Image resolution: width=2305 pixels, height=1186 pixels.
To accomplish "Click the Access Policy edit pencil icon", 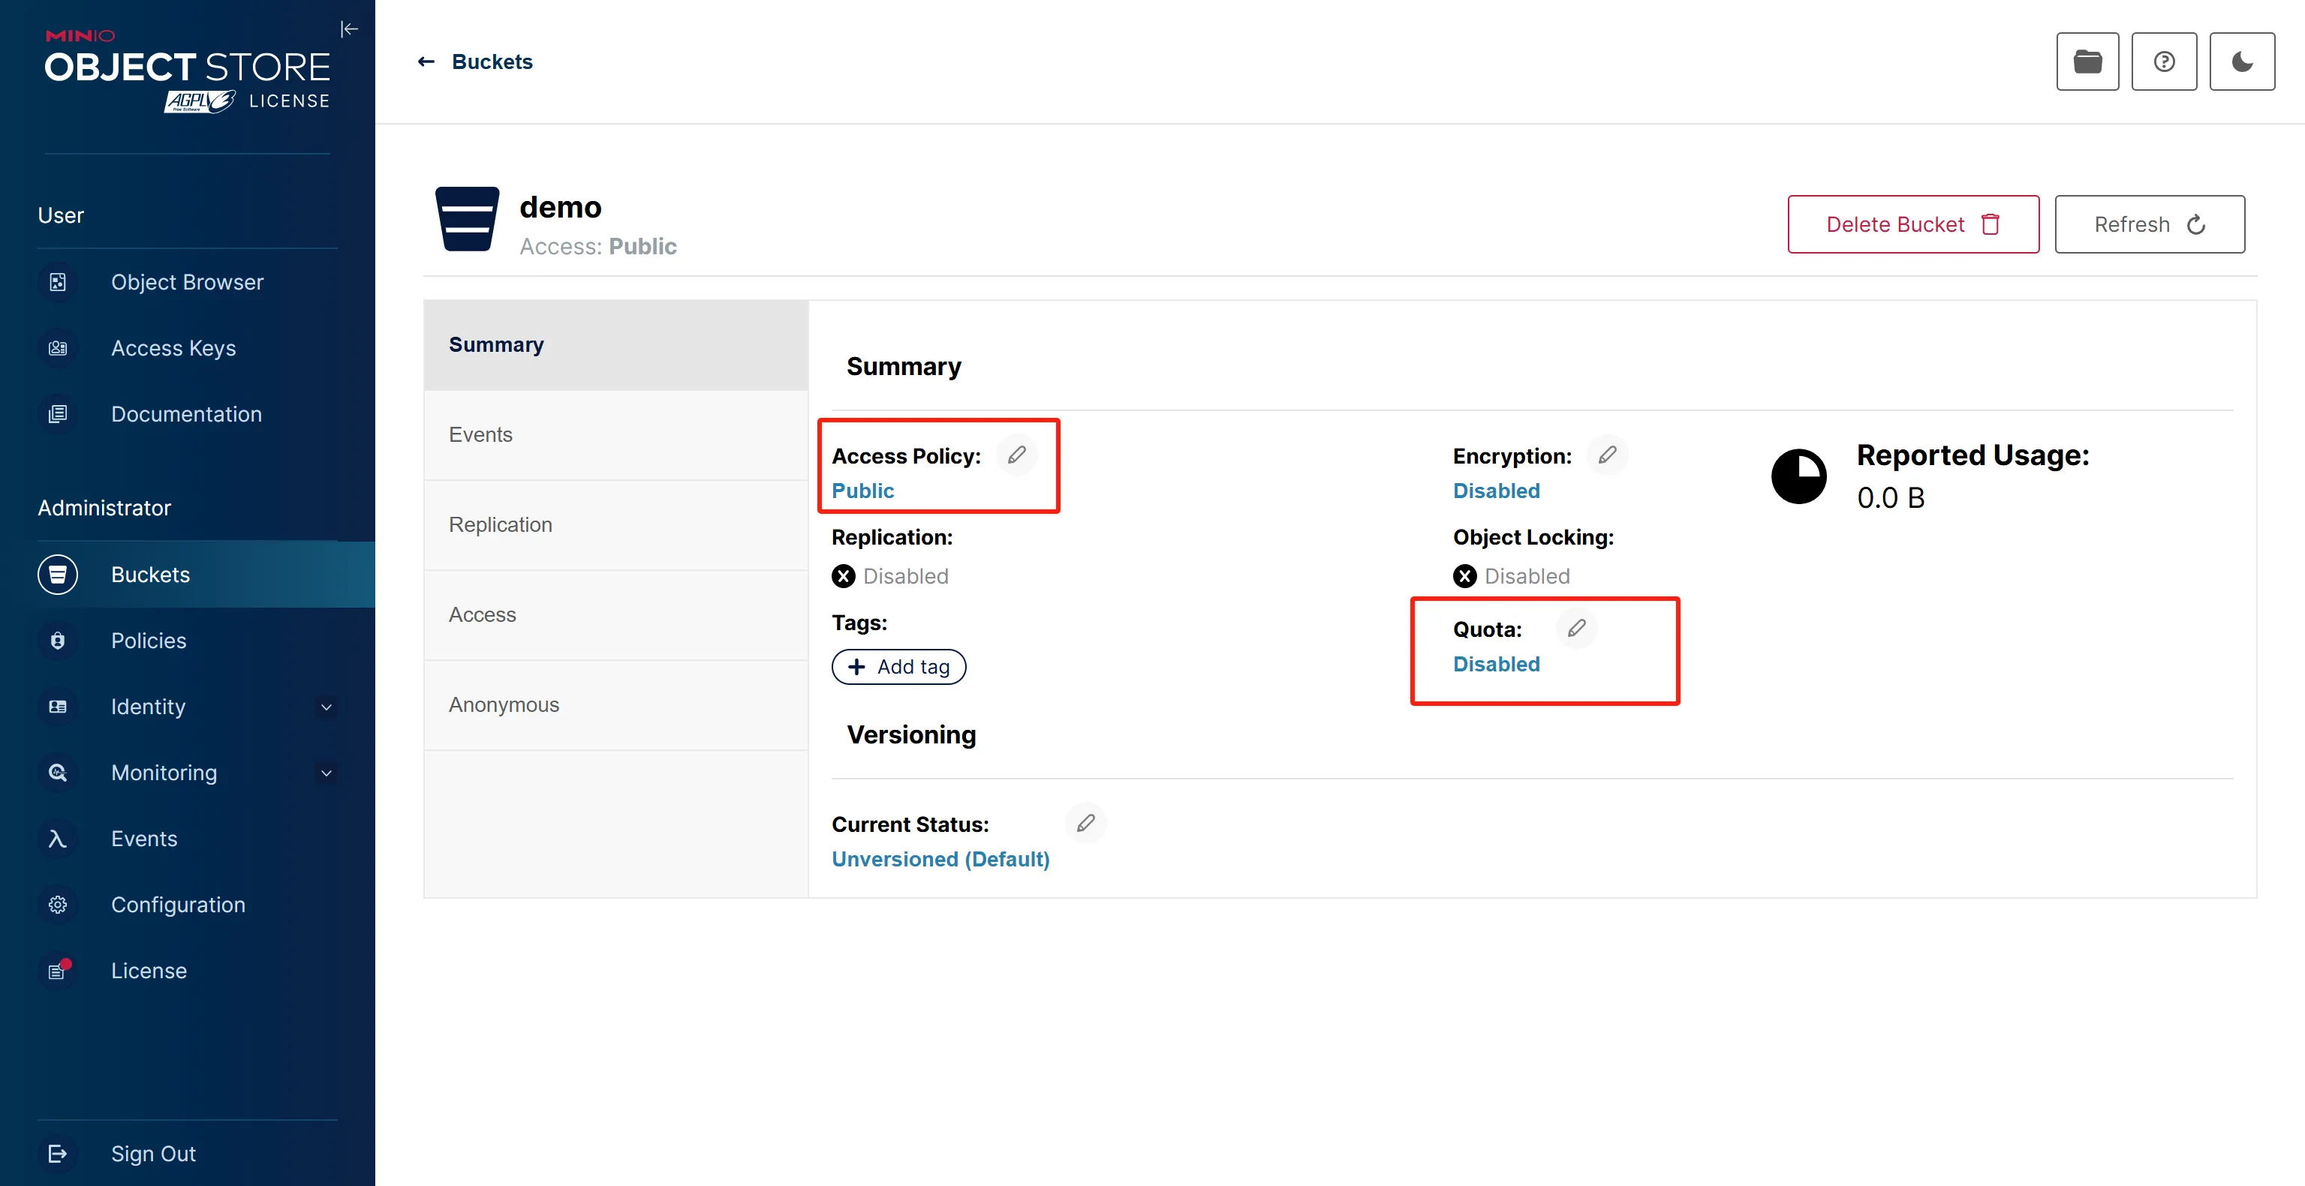I will pyautogui.click(x=1016, y=455).
